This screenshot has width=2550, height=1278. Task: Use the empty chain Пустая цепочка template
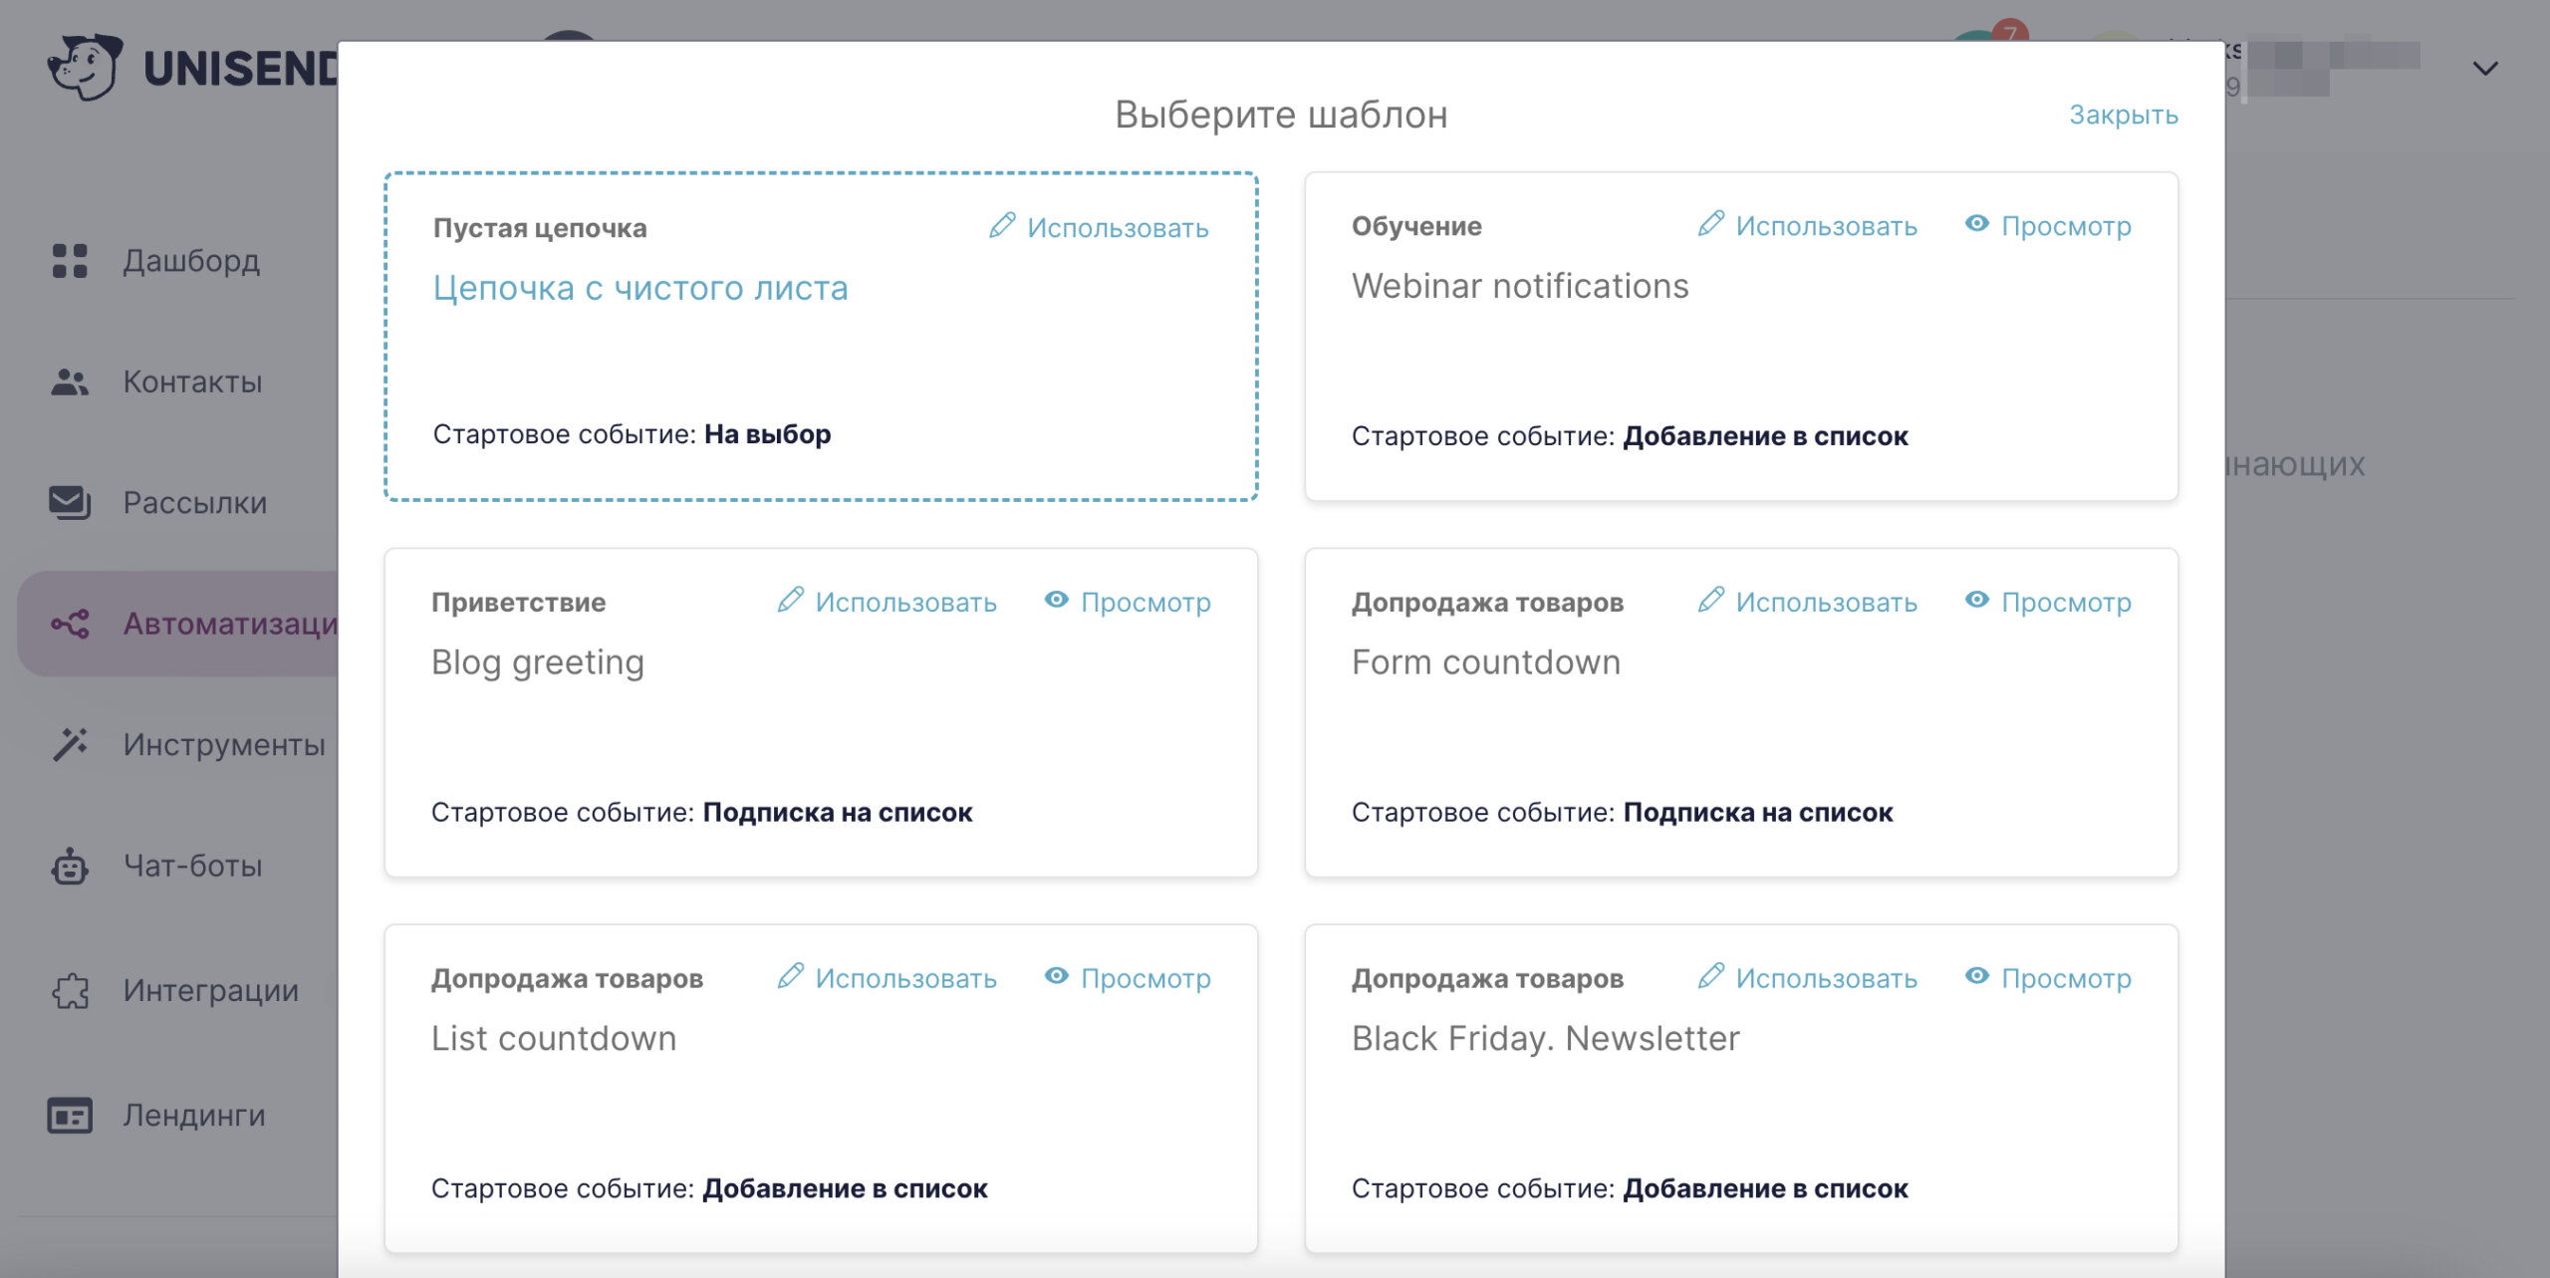pos(1099,227)
